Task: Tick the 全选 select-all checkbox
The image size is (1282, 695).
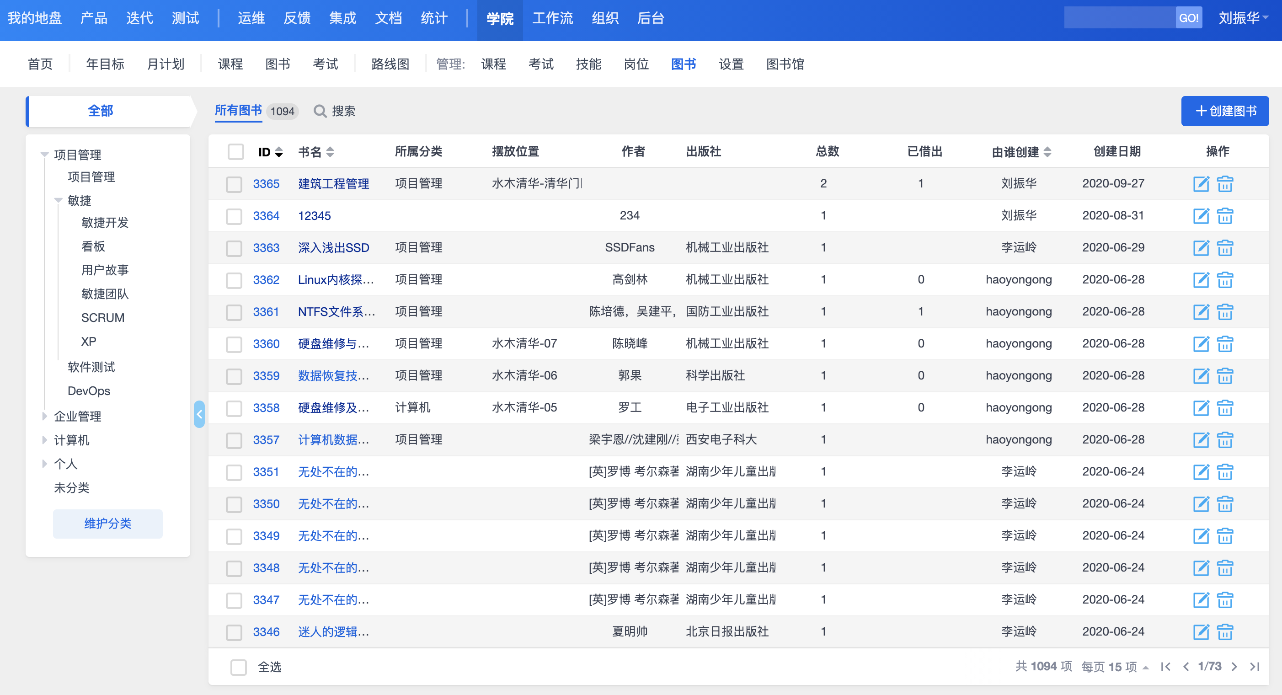Action: coord(238,667)
